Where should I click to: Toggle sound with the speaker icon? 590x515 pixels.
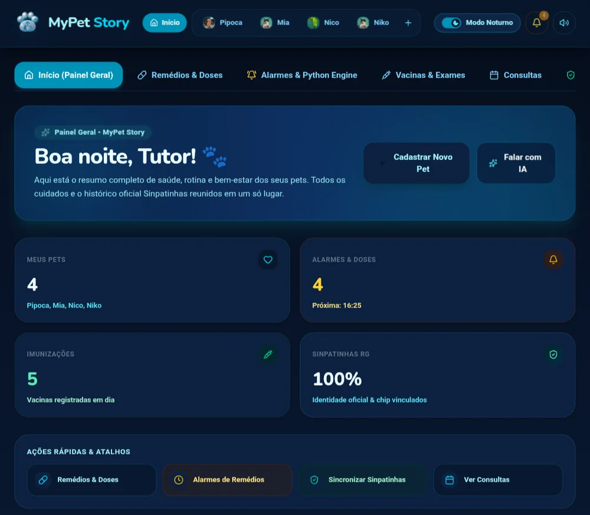pos(563,22)
